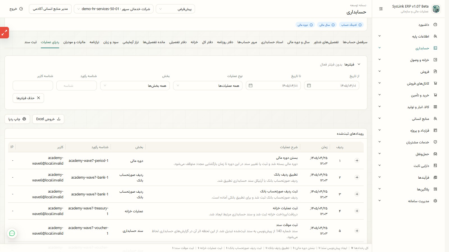Expand row ۵ ثبت موقت سند plus icon
This screenshot has height=252, width=449.
(x=357, y=231)
